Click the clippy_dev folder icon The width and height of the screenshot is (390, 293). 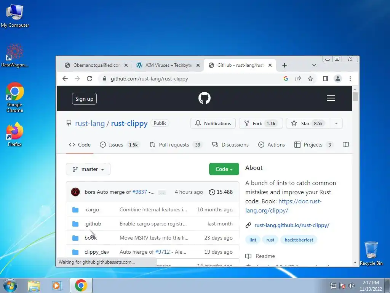pyautogui.click(x=75, y=252)
